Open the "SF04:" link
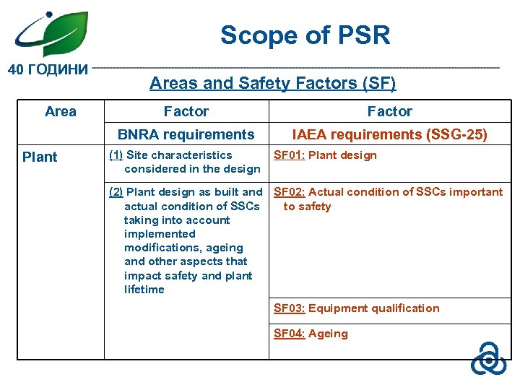The width and height of the screenshot is (520, 390). [x=289, y=333]
